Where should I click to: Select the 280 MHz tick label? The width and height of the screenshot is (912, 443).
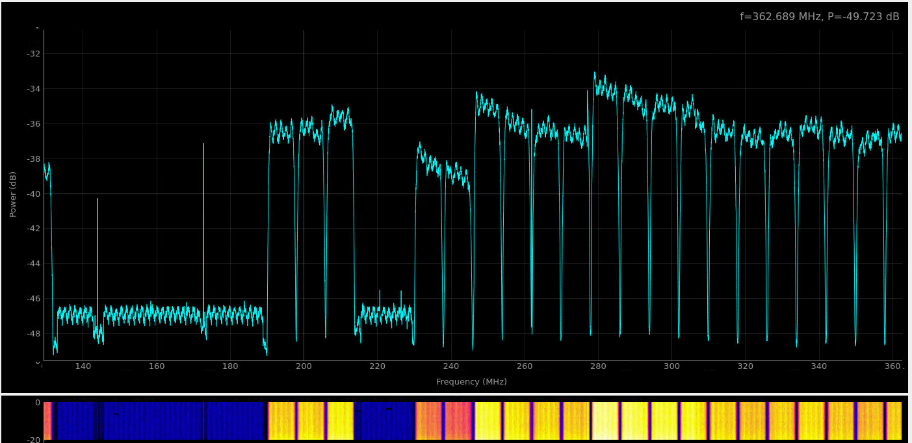(x=598, y=366)
